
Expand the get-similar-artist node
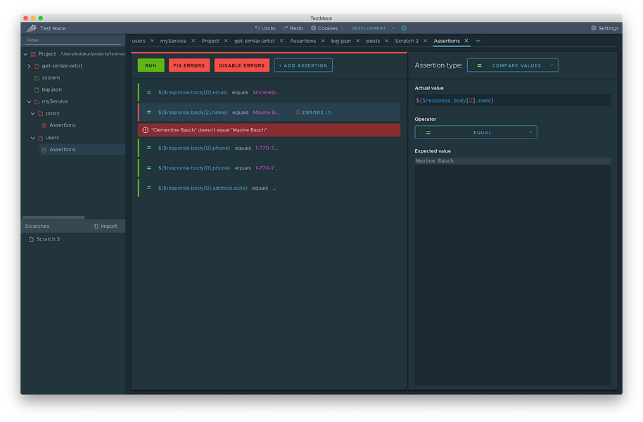29,66
